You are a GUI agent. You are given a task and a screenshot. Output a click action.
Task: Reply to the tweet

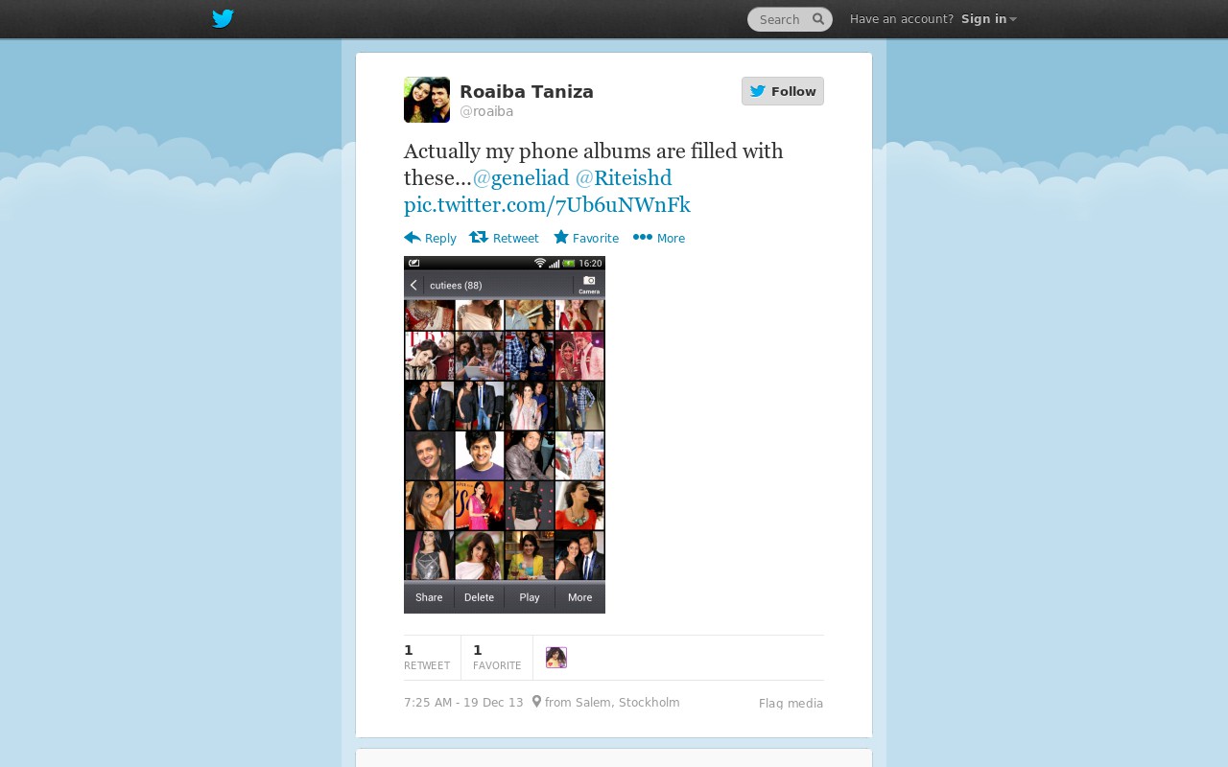click(430, 238)
